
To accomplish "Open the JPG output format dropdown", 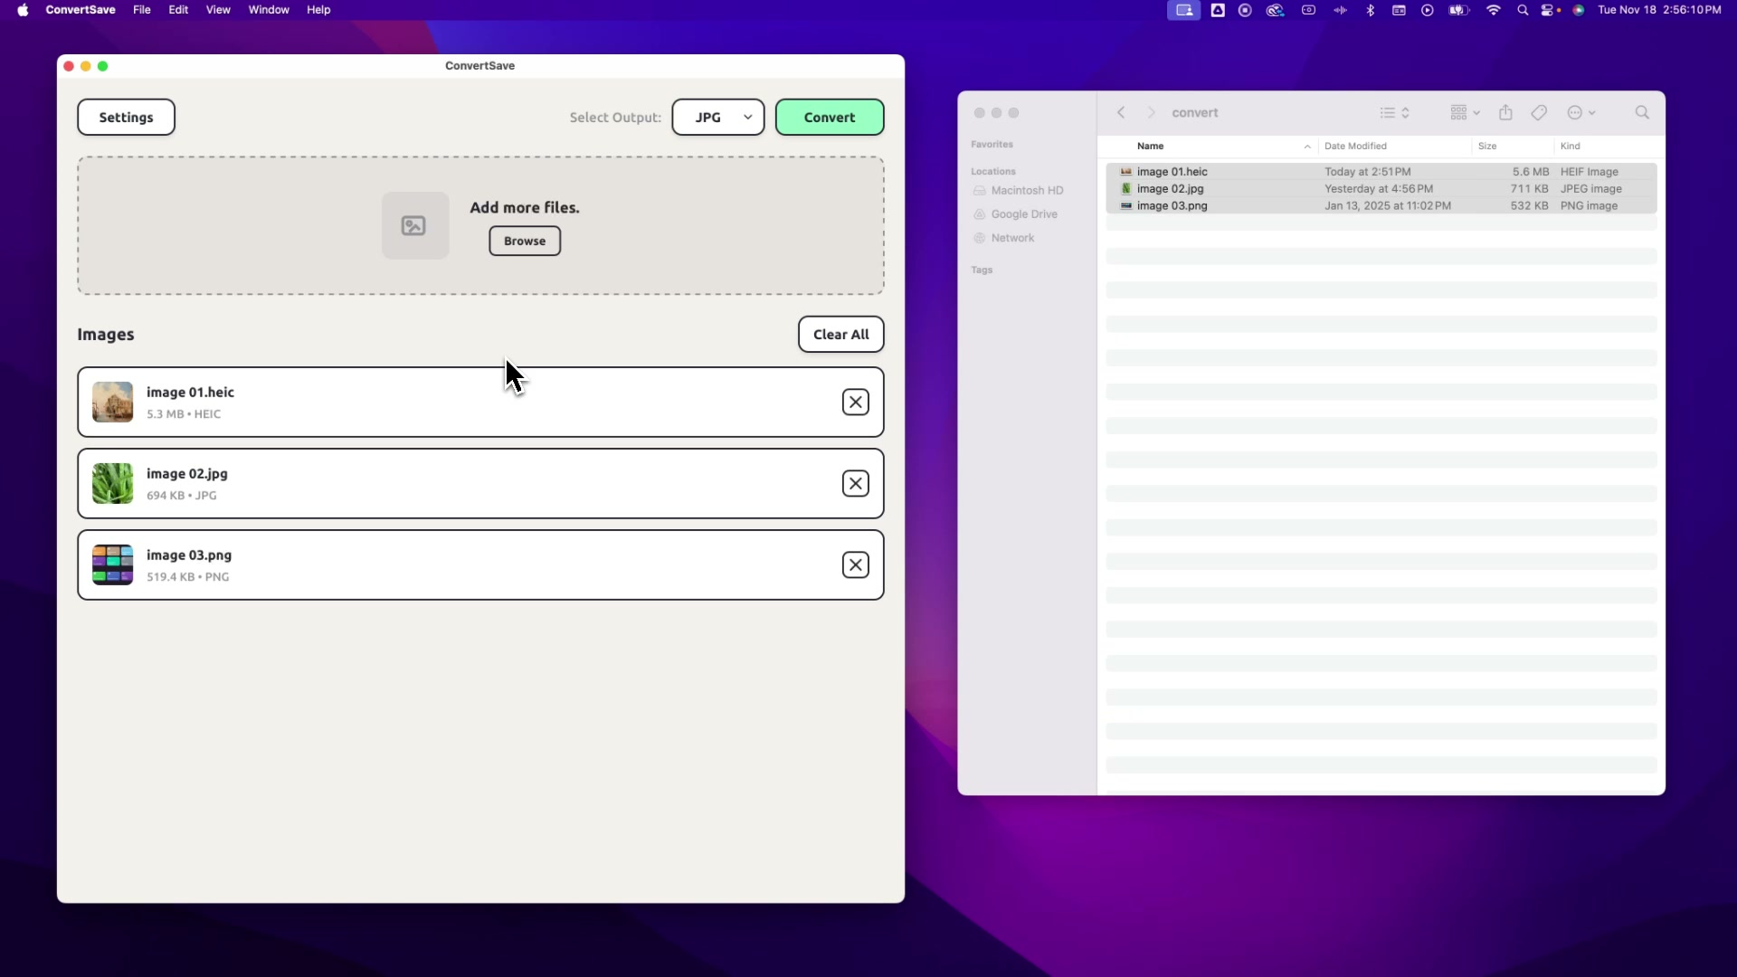I will click(718, 118).
